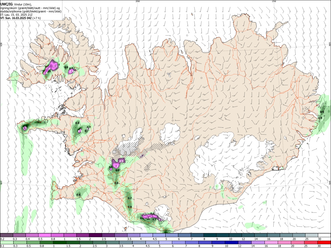Select the 'rigning/skúrir' legend description line
Viewport: 331px width, 248px height.
point(30,8)
